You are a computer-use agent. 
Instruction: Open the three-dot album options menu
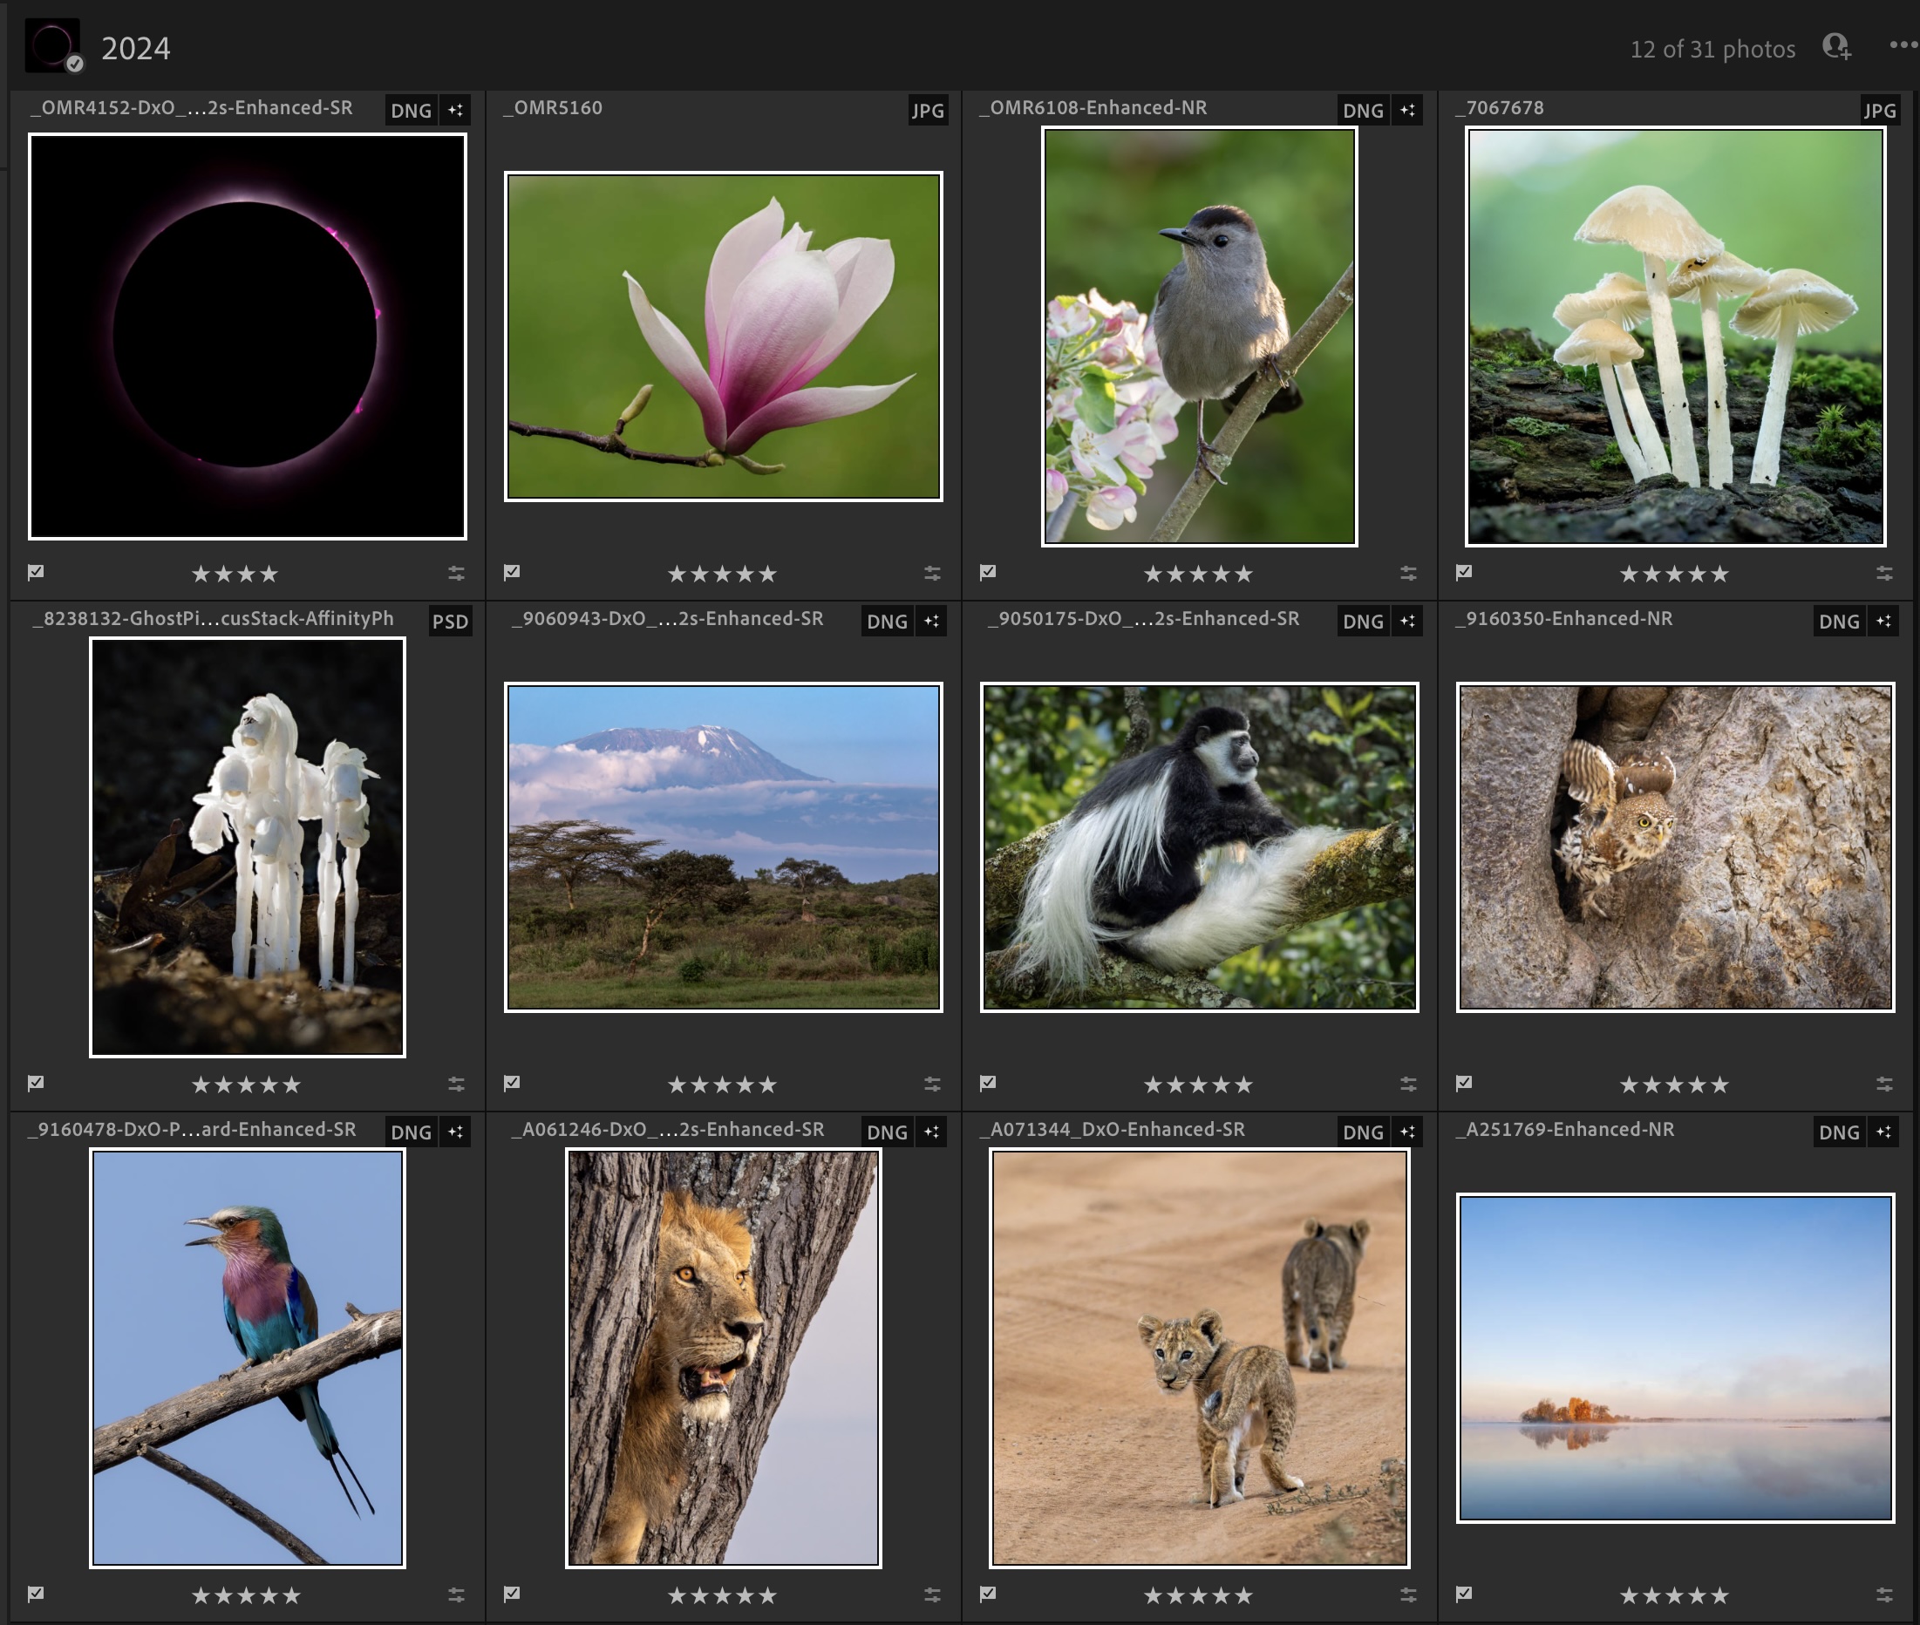tap(1902, 45)
